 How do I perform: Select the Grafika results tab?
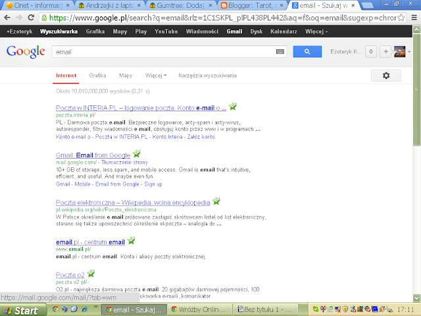[x=97, y=76]
